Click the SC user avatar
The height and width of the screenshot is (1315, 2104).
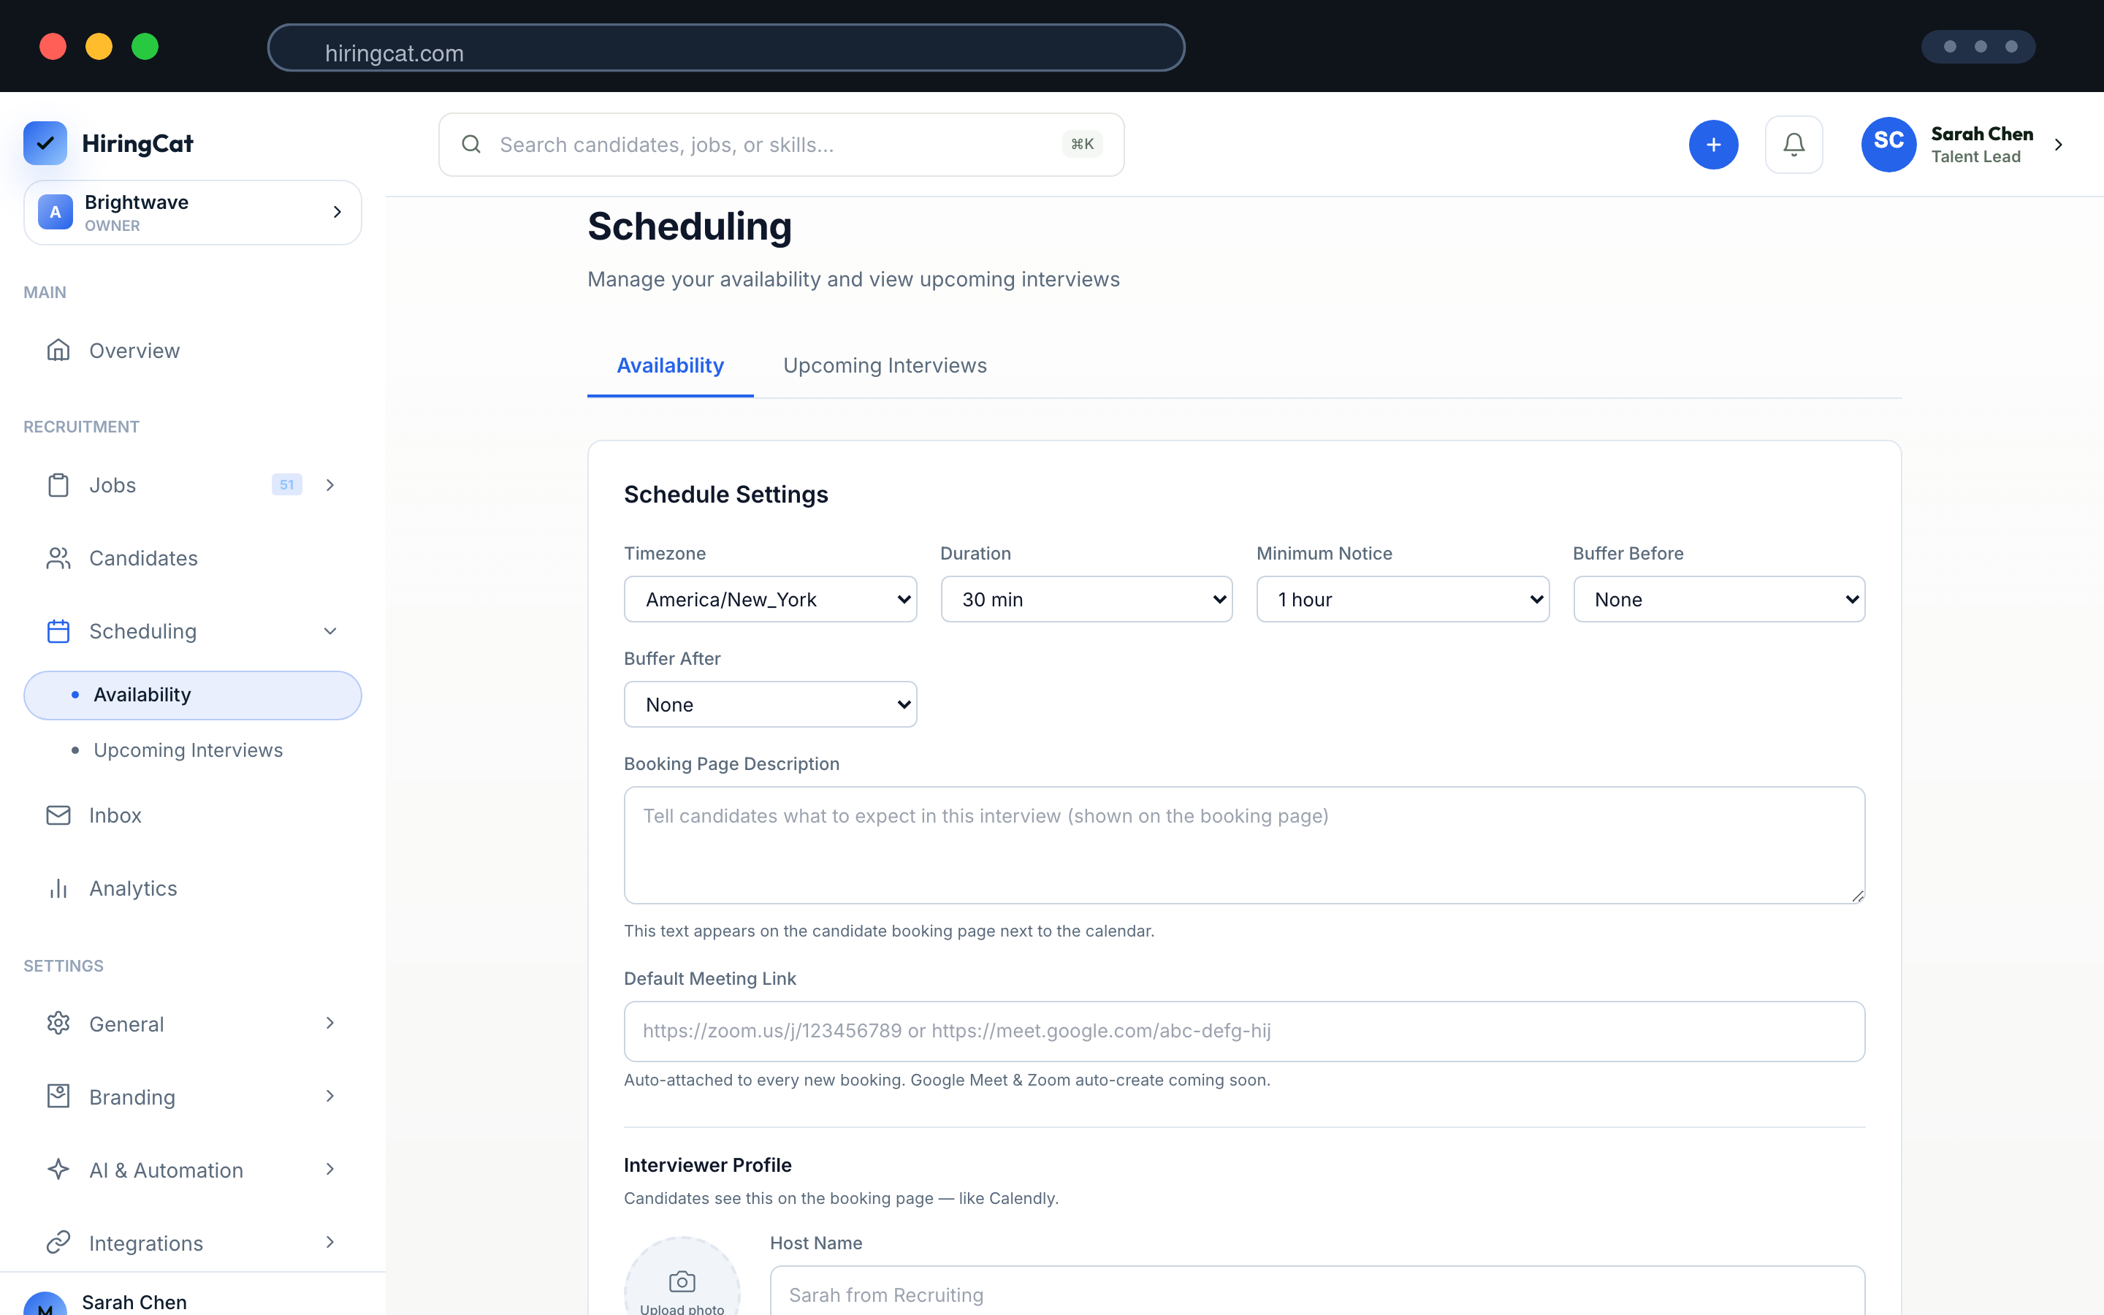coord(1888,145)
